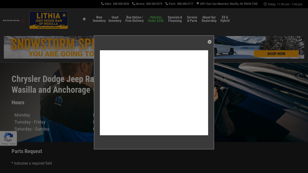
Task: Open the dealership address location link
Action: (228, 4)
